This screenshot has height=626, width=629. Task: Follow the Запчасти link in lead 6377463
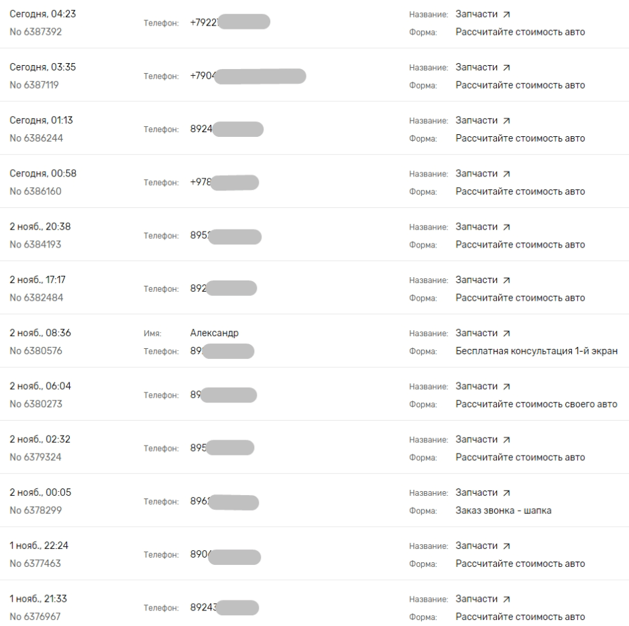tap(476, 545)
